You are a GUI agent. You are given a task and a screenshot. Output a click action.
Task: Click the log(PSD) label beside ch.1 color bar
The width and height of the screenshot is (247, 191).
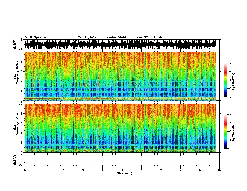(234, 81)
